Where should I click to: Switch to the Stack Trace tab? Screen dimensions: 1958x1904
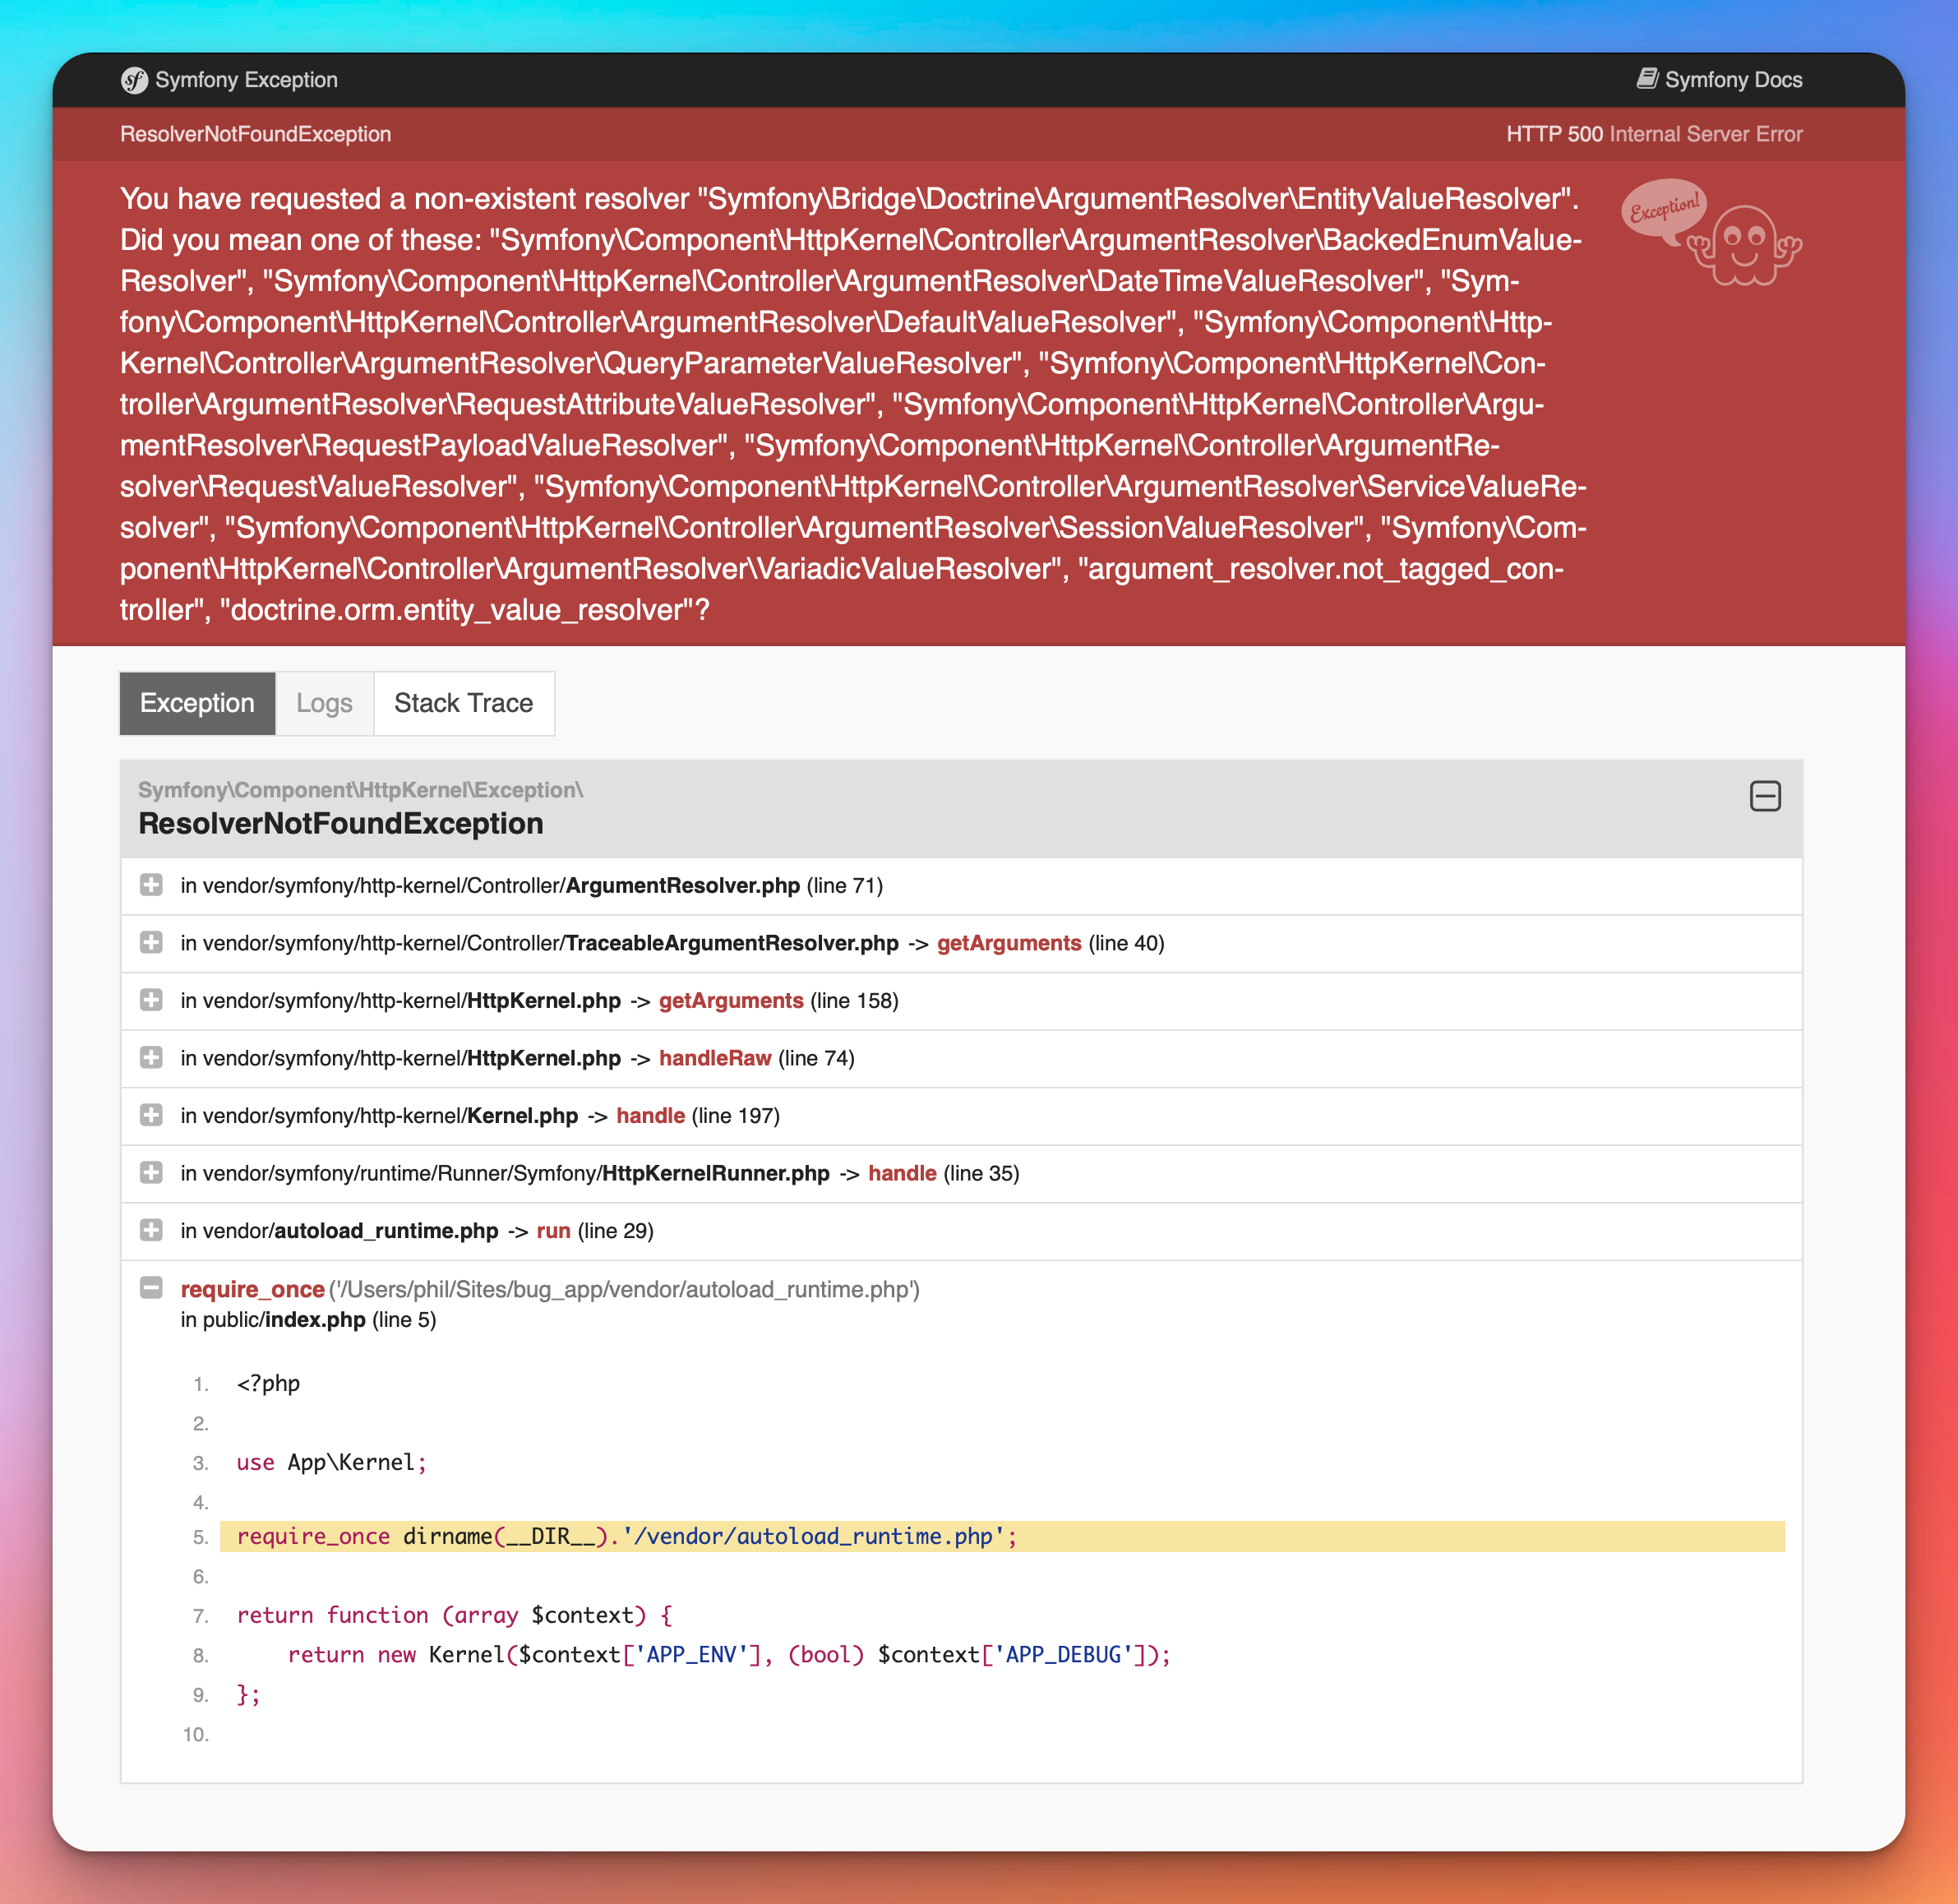(464, 703)
